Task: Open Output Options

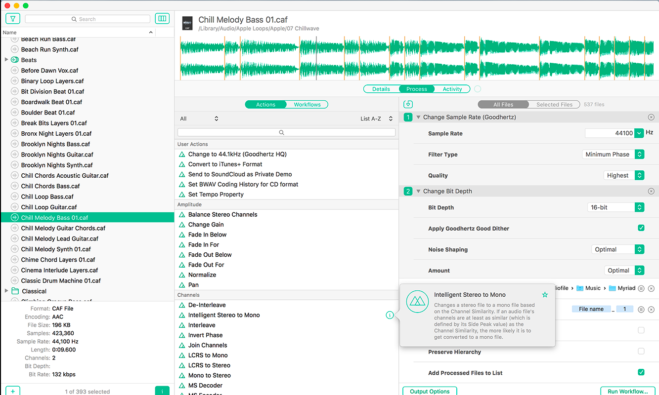Action: 430,391
